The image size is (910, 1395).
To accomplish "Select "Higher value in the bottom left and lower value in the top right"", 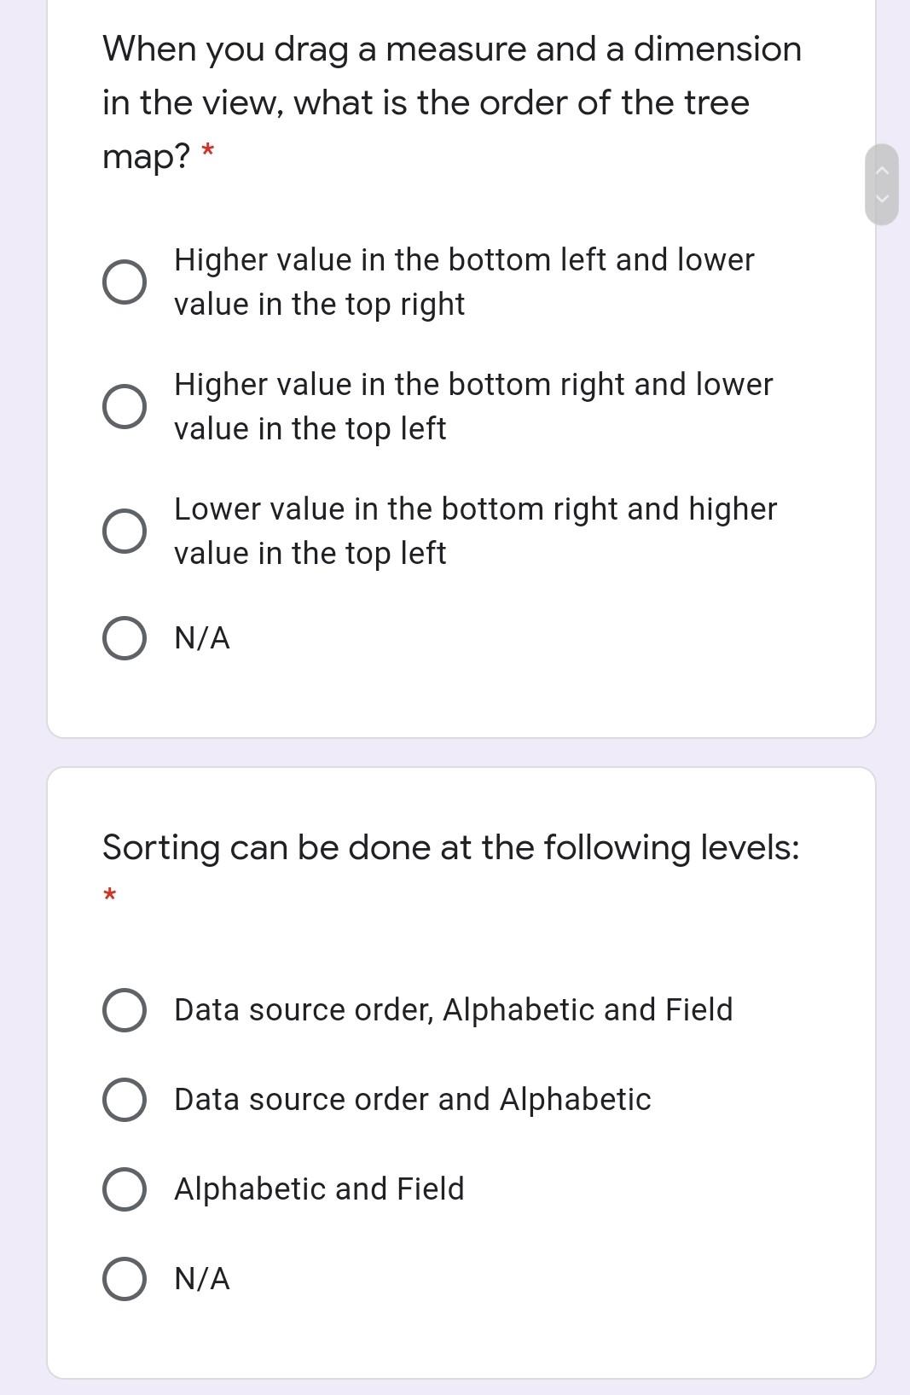I will (124, 282).
